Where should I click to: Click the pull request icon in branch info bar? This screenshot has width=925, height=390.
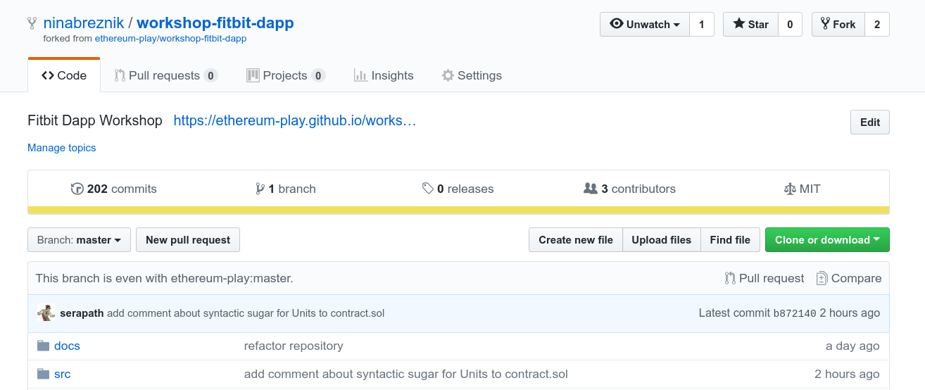730,278
